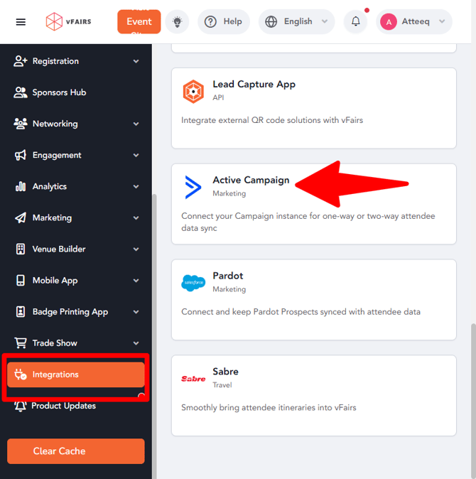Expand the Registration sidebar section
Image resolution: width=476 pixels, height=479 pixels.
[x=136, y=62]
